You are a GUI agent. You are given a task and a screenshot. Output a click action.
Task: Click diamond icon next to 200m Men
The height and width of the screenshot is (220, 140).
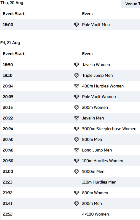77,203
